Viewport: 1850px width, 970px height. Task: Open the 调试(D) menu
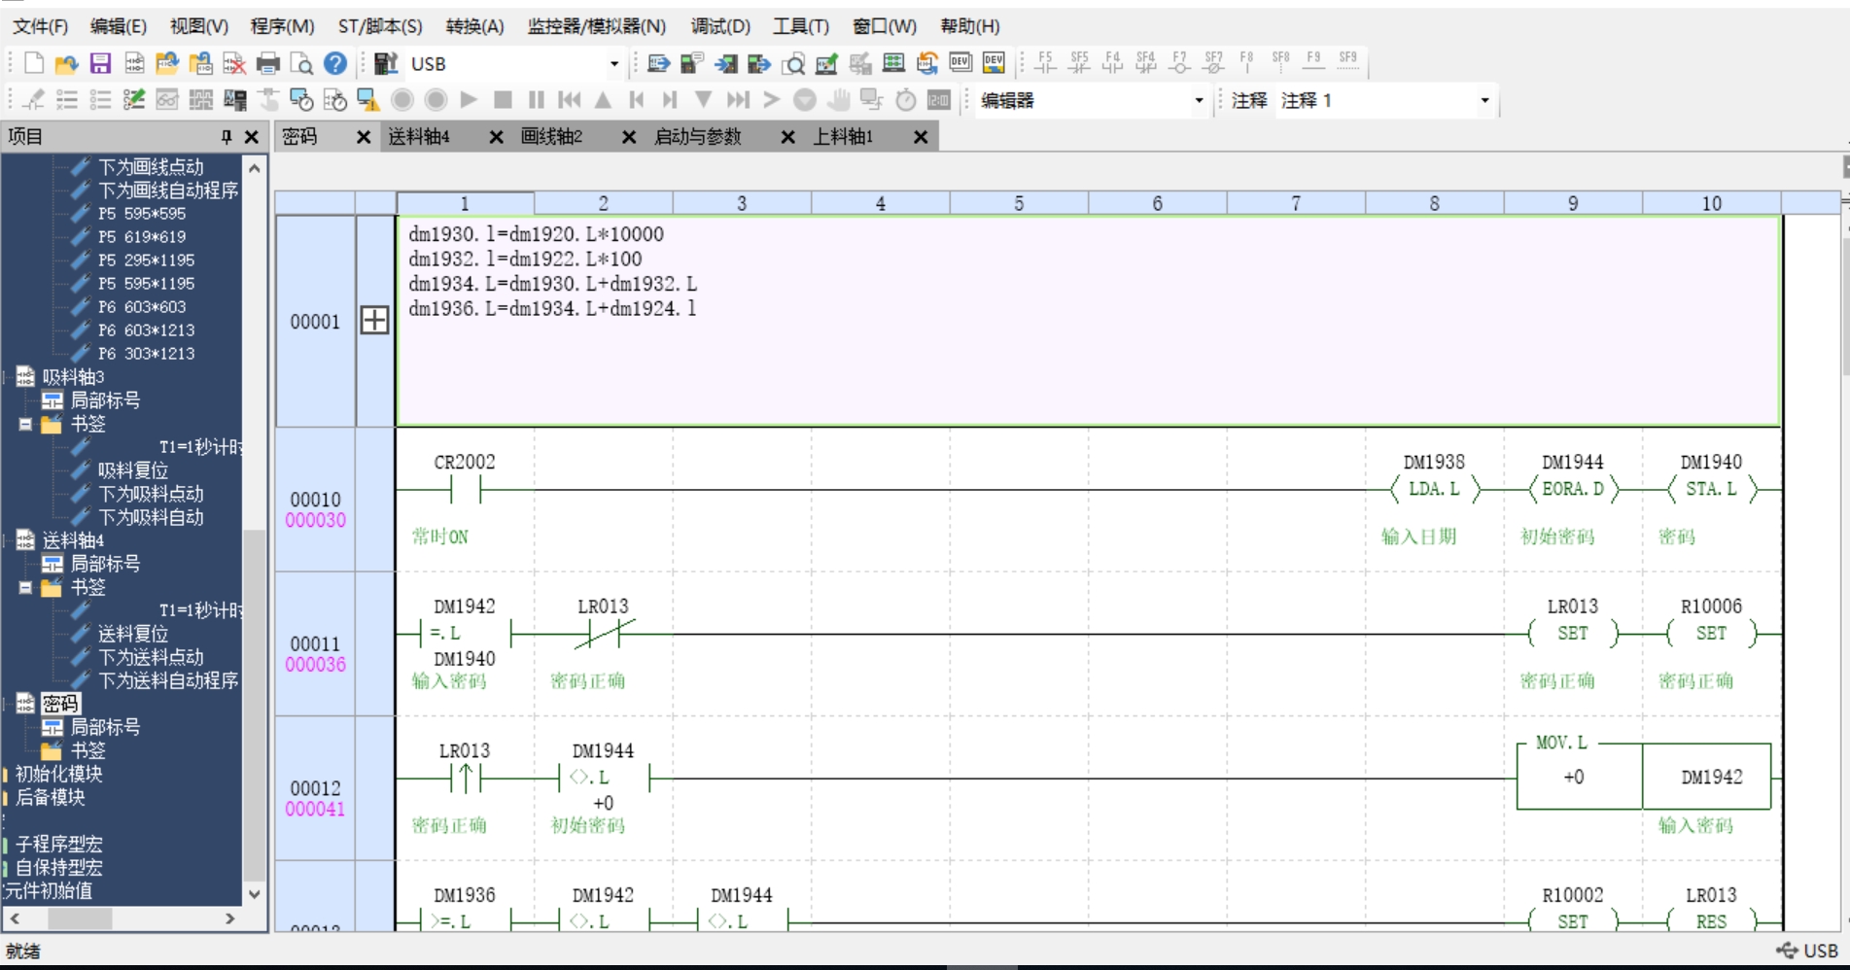click(720, 26)
